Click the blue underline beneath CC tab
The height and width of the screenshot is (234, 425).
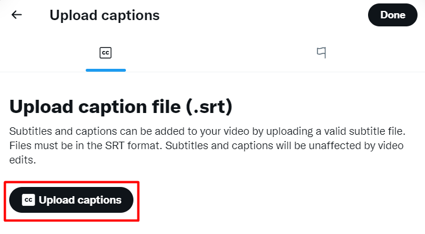coord(106,70)
